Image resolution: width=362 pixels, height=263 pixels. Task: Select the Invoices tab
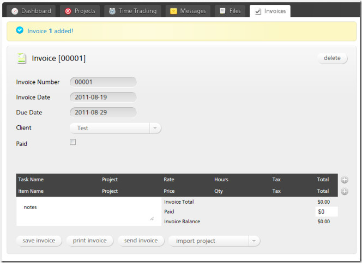(270, 11)
